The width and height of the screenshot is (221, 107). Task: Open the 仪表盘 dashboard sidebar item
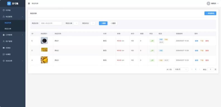pos(13,10)
